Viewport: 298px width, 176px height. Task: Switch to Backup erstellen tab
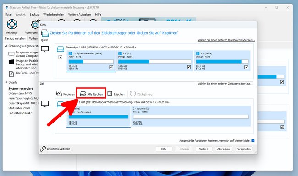(x=15, y=39)
